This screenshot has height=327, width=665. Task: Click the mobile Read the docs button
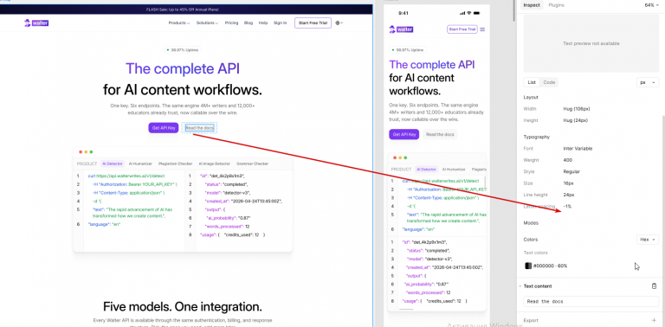[x=440, y=134]
